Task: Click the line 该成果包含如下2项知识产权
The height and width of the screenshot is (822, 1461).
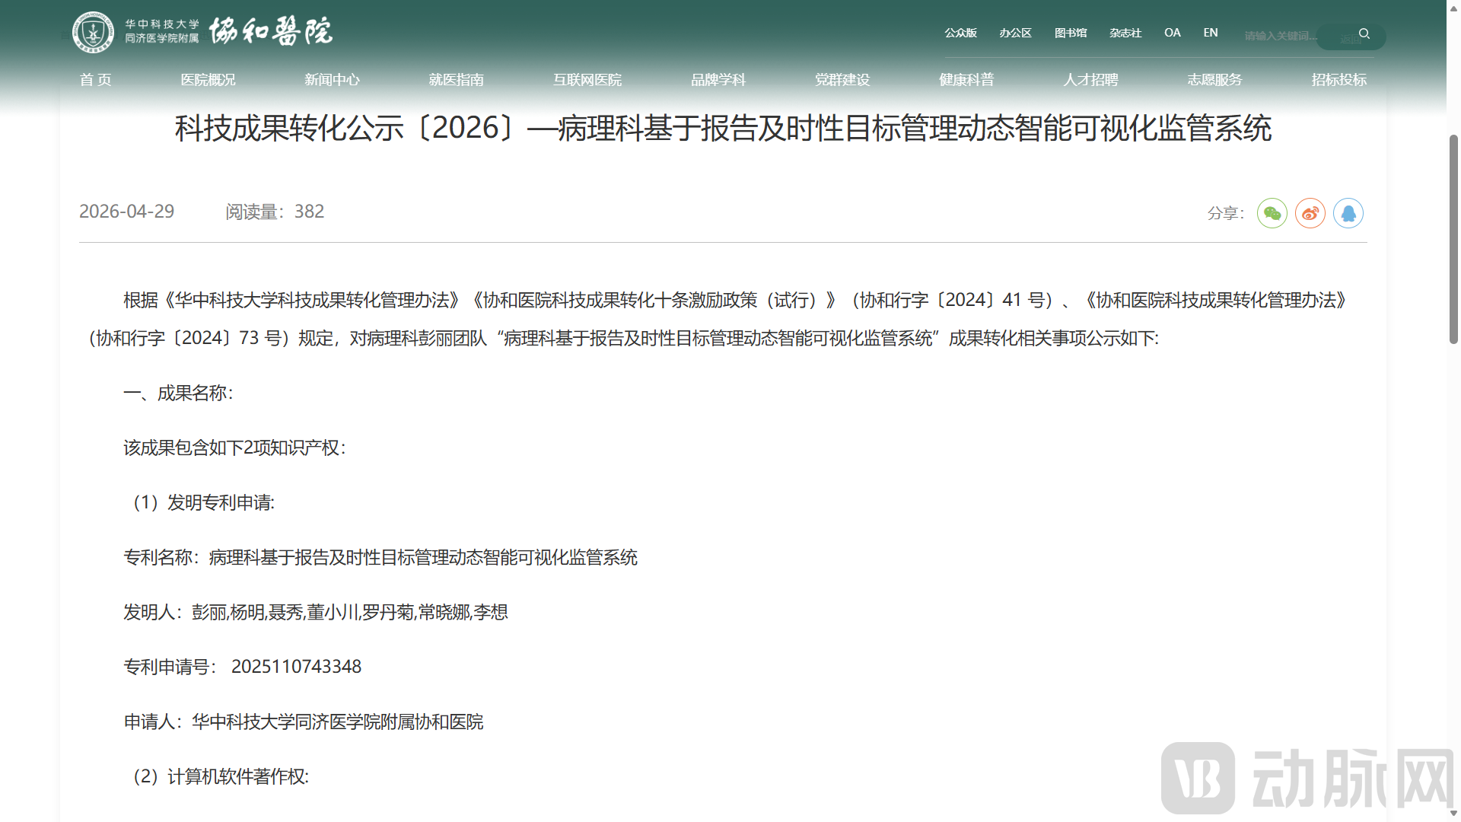Action: click(235, 448)
